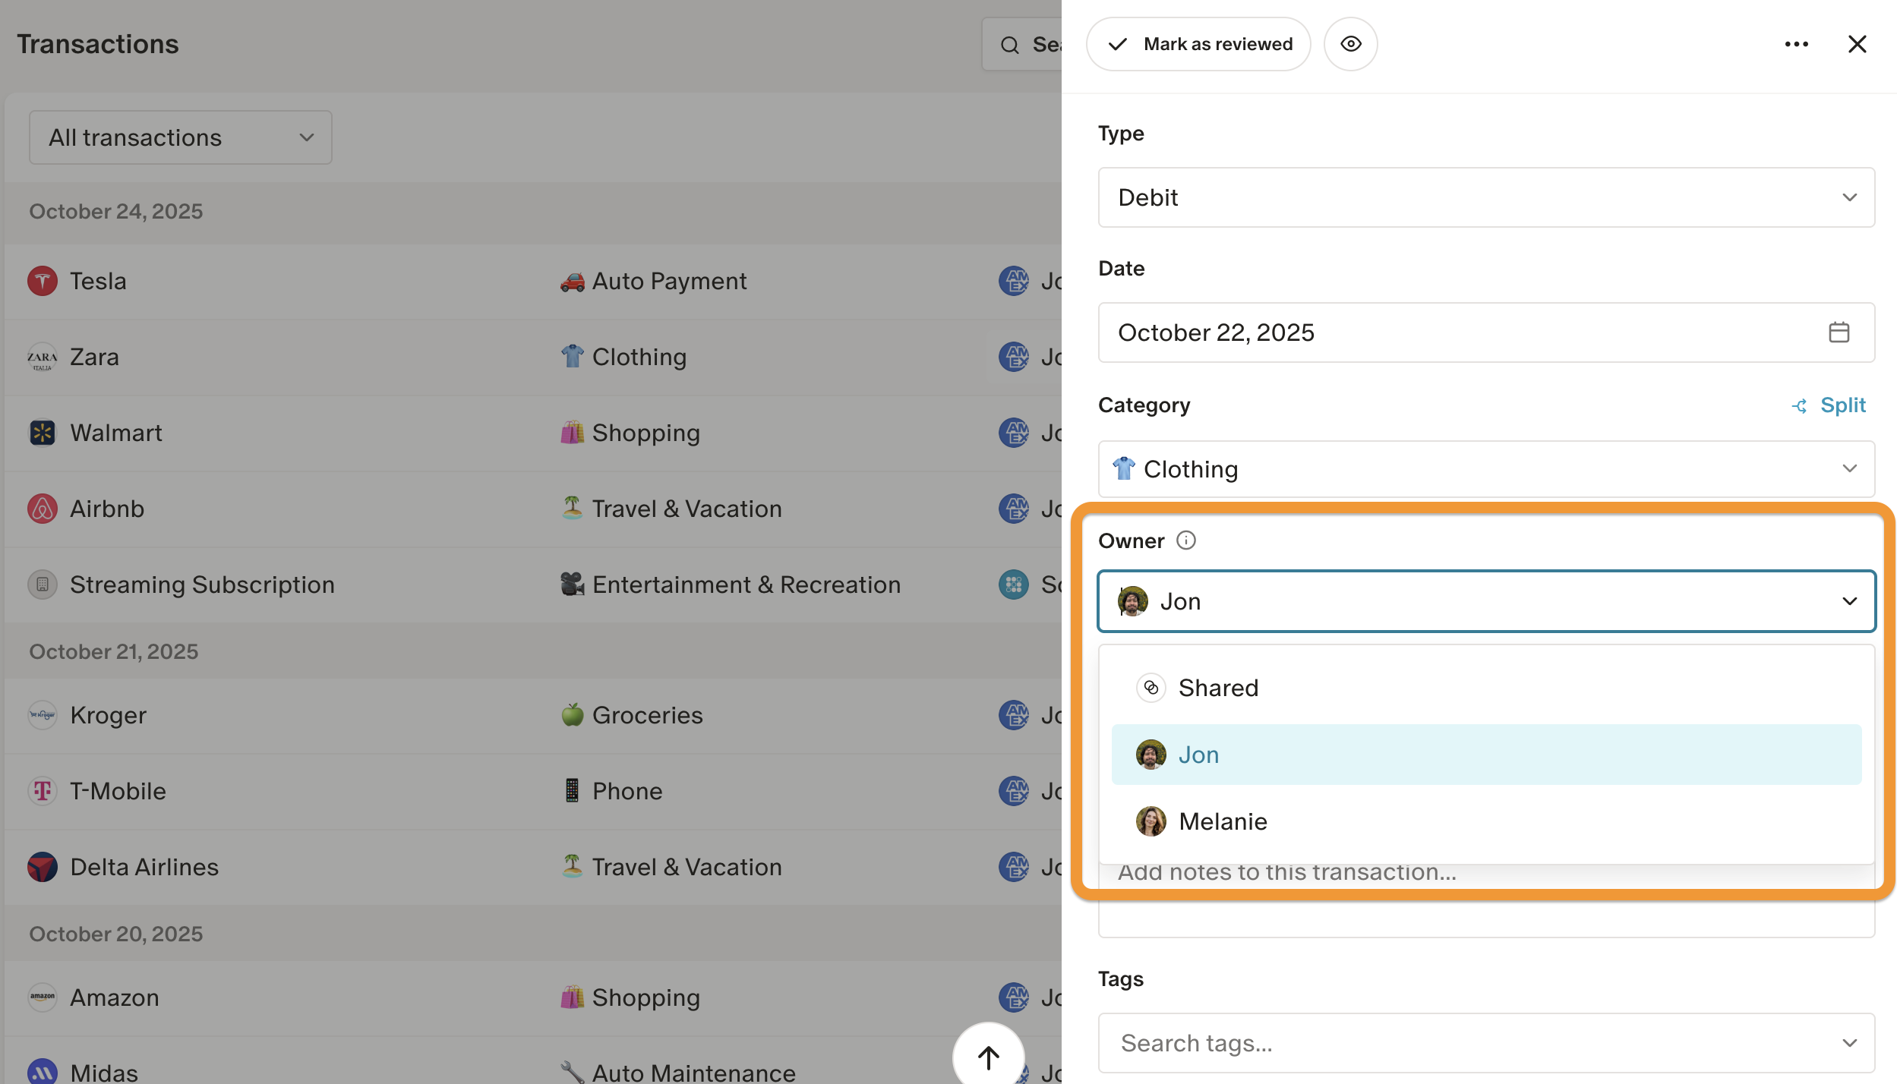
Task: Click the search magnifier icon
Action: click(1009, 46)
